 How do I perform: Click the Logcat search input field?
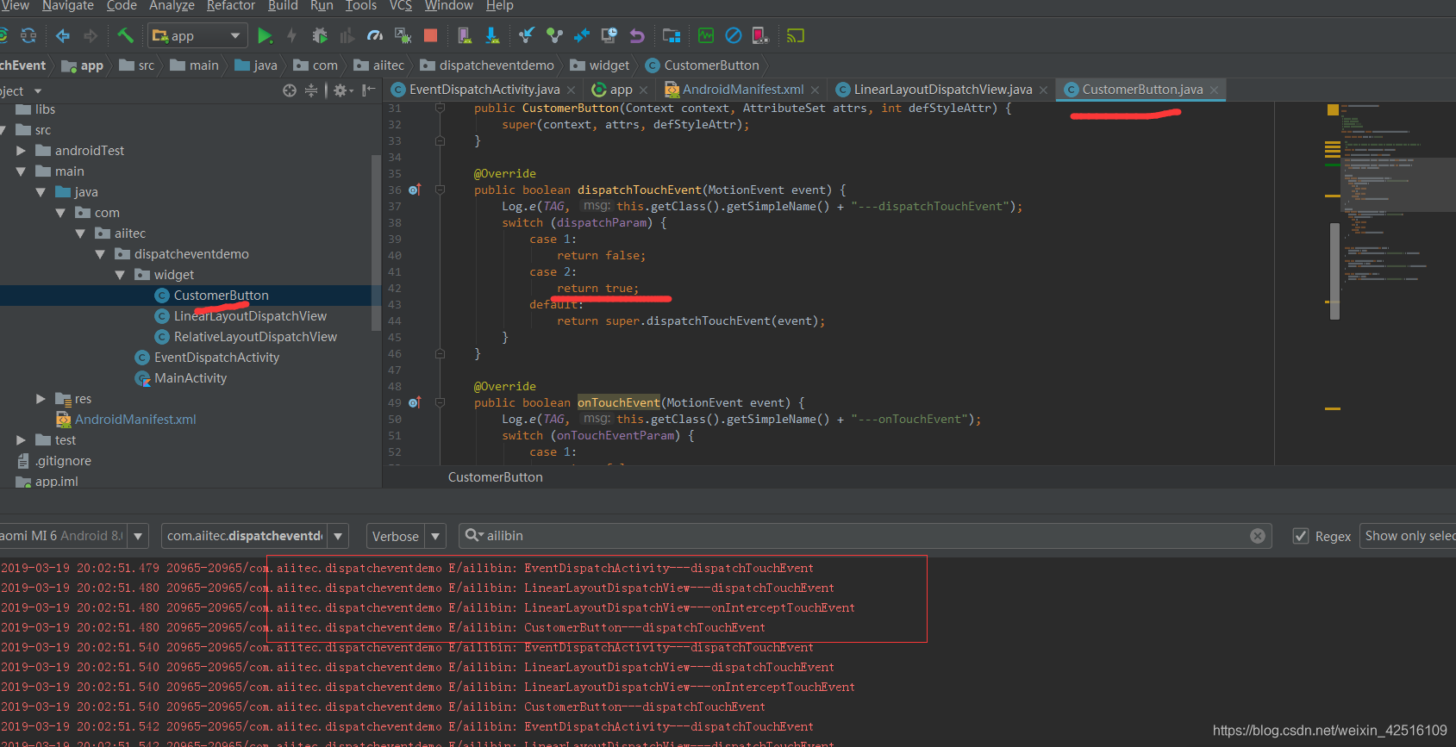tap(866, 536)
